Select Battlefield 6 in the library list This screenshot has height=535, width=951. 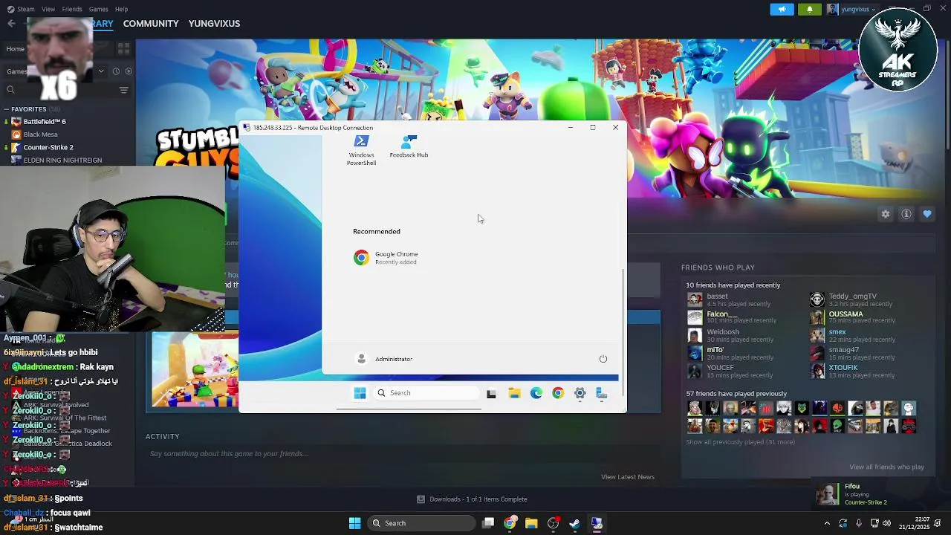(45, 121)
